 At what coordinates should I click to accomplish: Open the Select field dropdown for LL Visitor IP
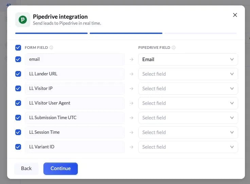[188, 89]
